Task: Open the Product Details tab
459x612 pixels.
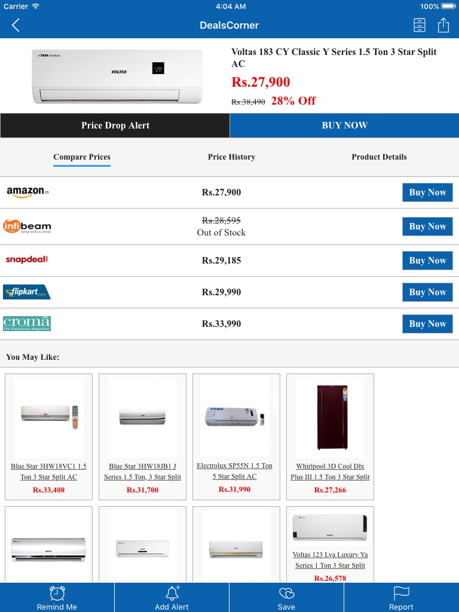Action: pyautogui.click(x=379, y=157)
